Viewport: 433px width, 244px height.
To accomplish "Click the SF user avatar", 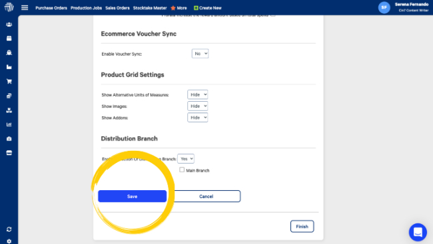I will pyautogui.click(x=384, y=7).
